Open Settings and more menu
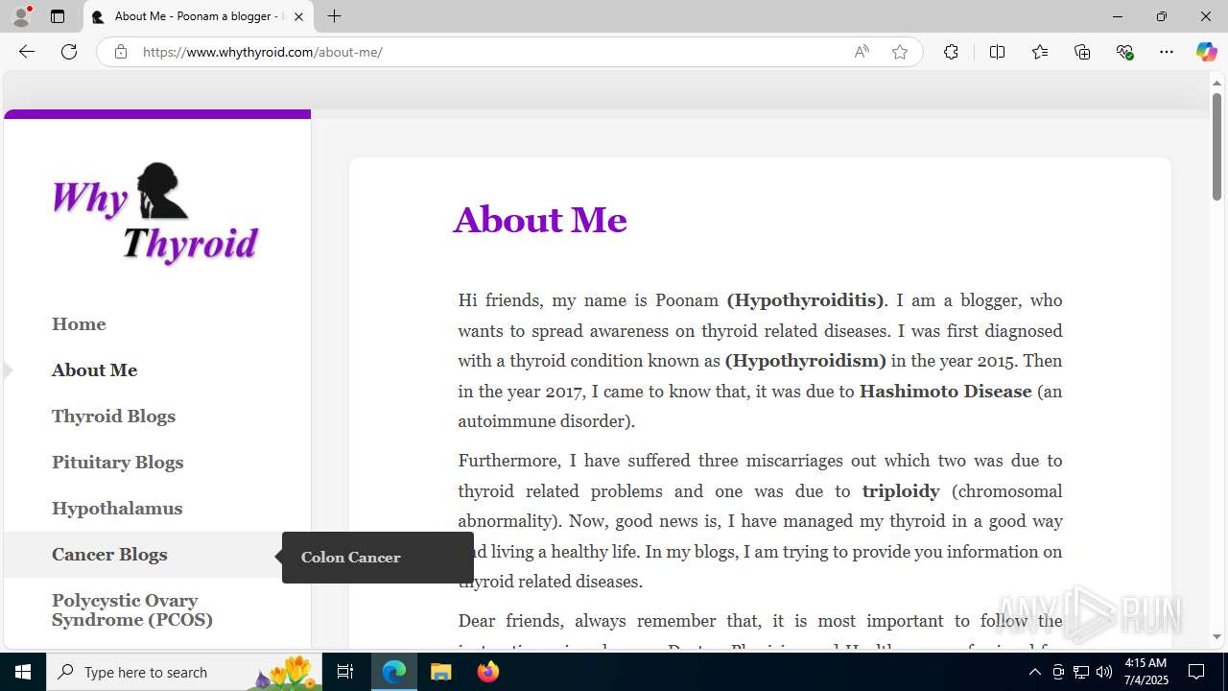 tap(1167, 52)
